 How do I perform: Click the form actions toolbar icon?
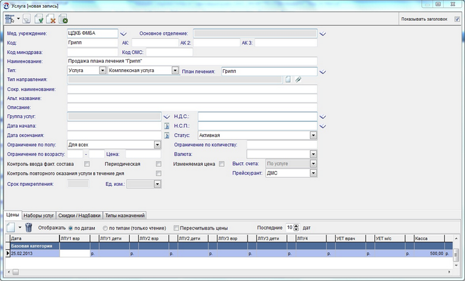pyautogui.click(x=9, y=19)
